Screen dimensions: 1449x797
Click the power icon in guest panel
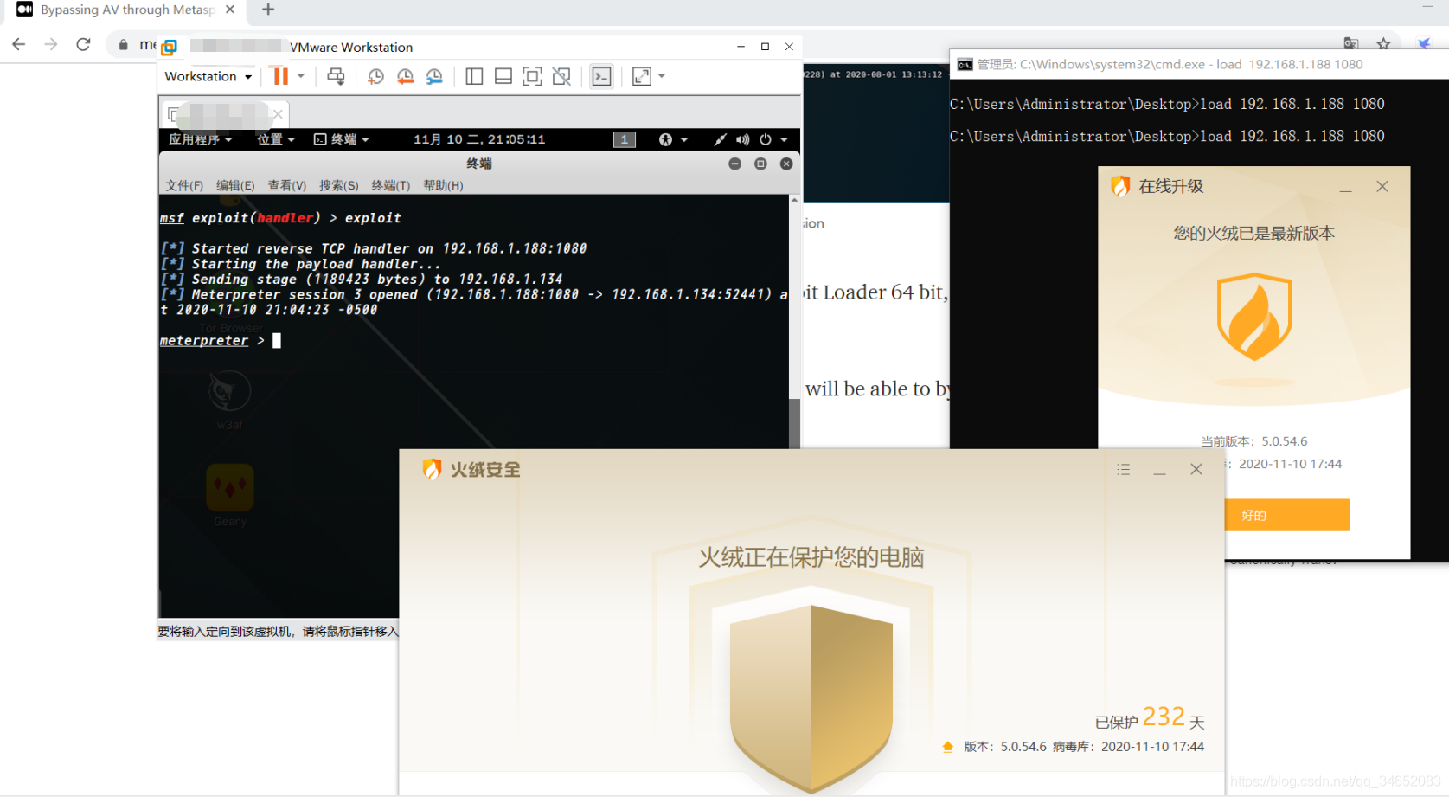point(766,139)
